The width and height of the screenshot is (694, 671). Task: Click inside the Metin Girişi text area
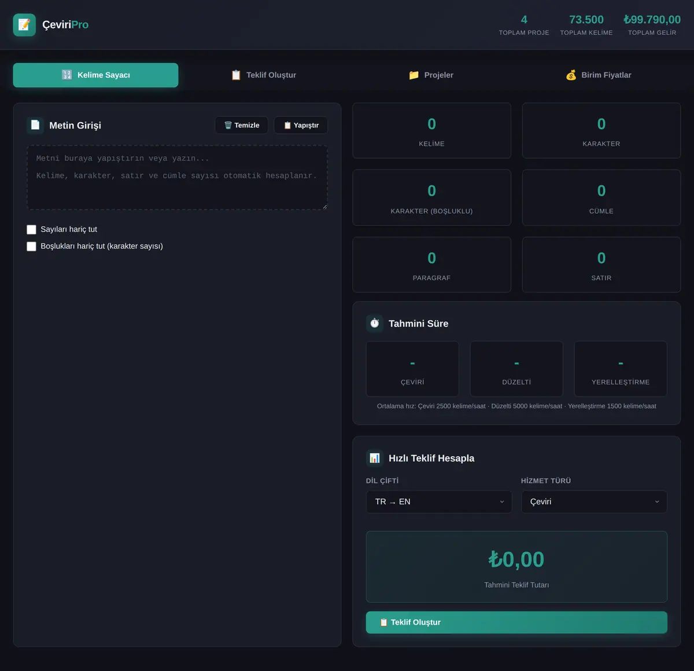177,177
